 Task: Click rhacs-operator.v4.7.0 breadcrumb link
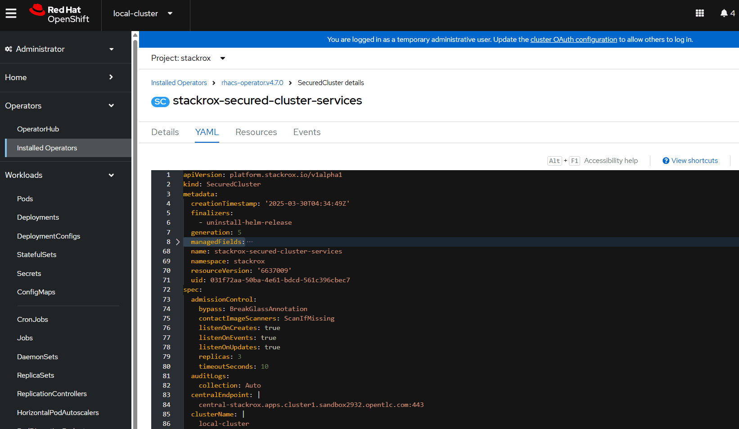pyautogui.click(x=252, y=83)
